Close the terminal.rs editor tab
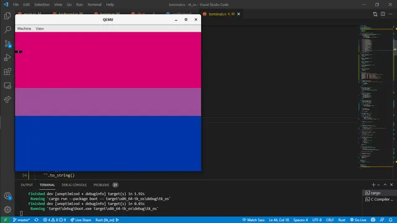The width and height of the screenshot is (397, 223). click(x=238, y=14)
